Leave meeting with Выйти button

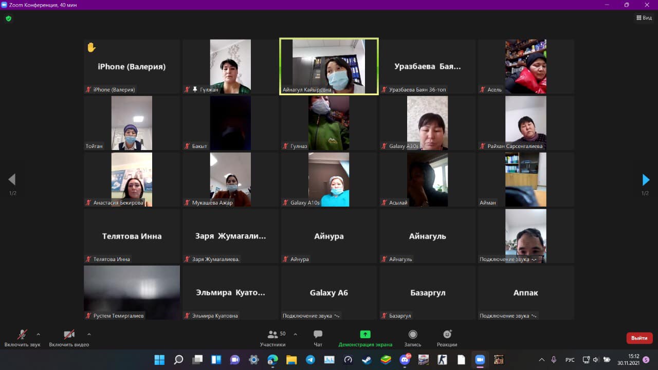(x=639, y=338)
